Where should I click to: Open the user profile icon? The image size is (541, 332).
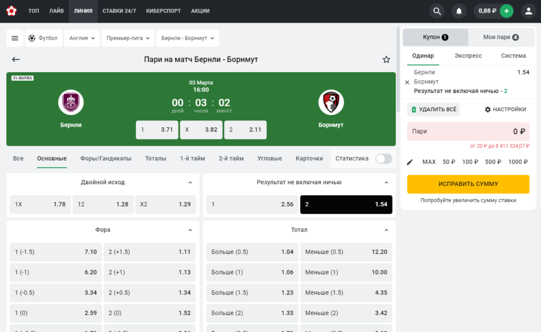[x=528, y=11]
